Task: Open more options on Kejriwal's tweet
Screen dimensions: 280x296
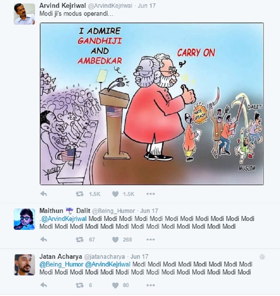Action: 150,194
